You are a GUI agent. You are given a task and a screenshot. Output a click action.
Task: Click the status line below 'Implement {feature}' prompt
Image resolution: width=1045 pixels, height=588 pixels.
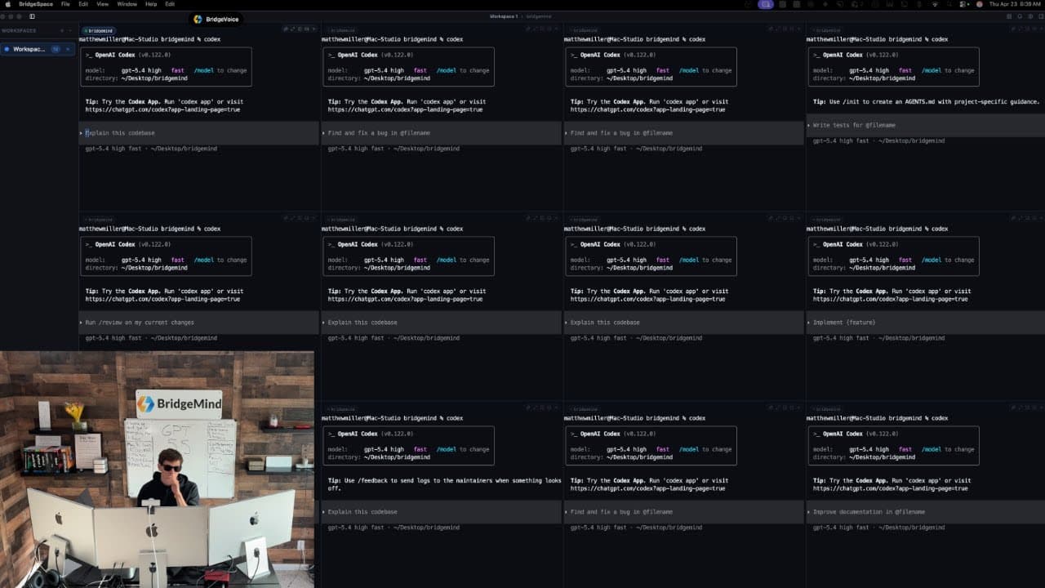(x=879, y=338)
